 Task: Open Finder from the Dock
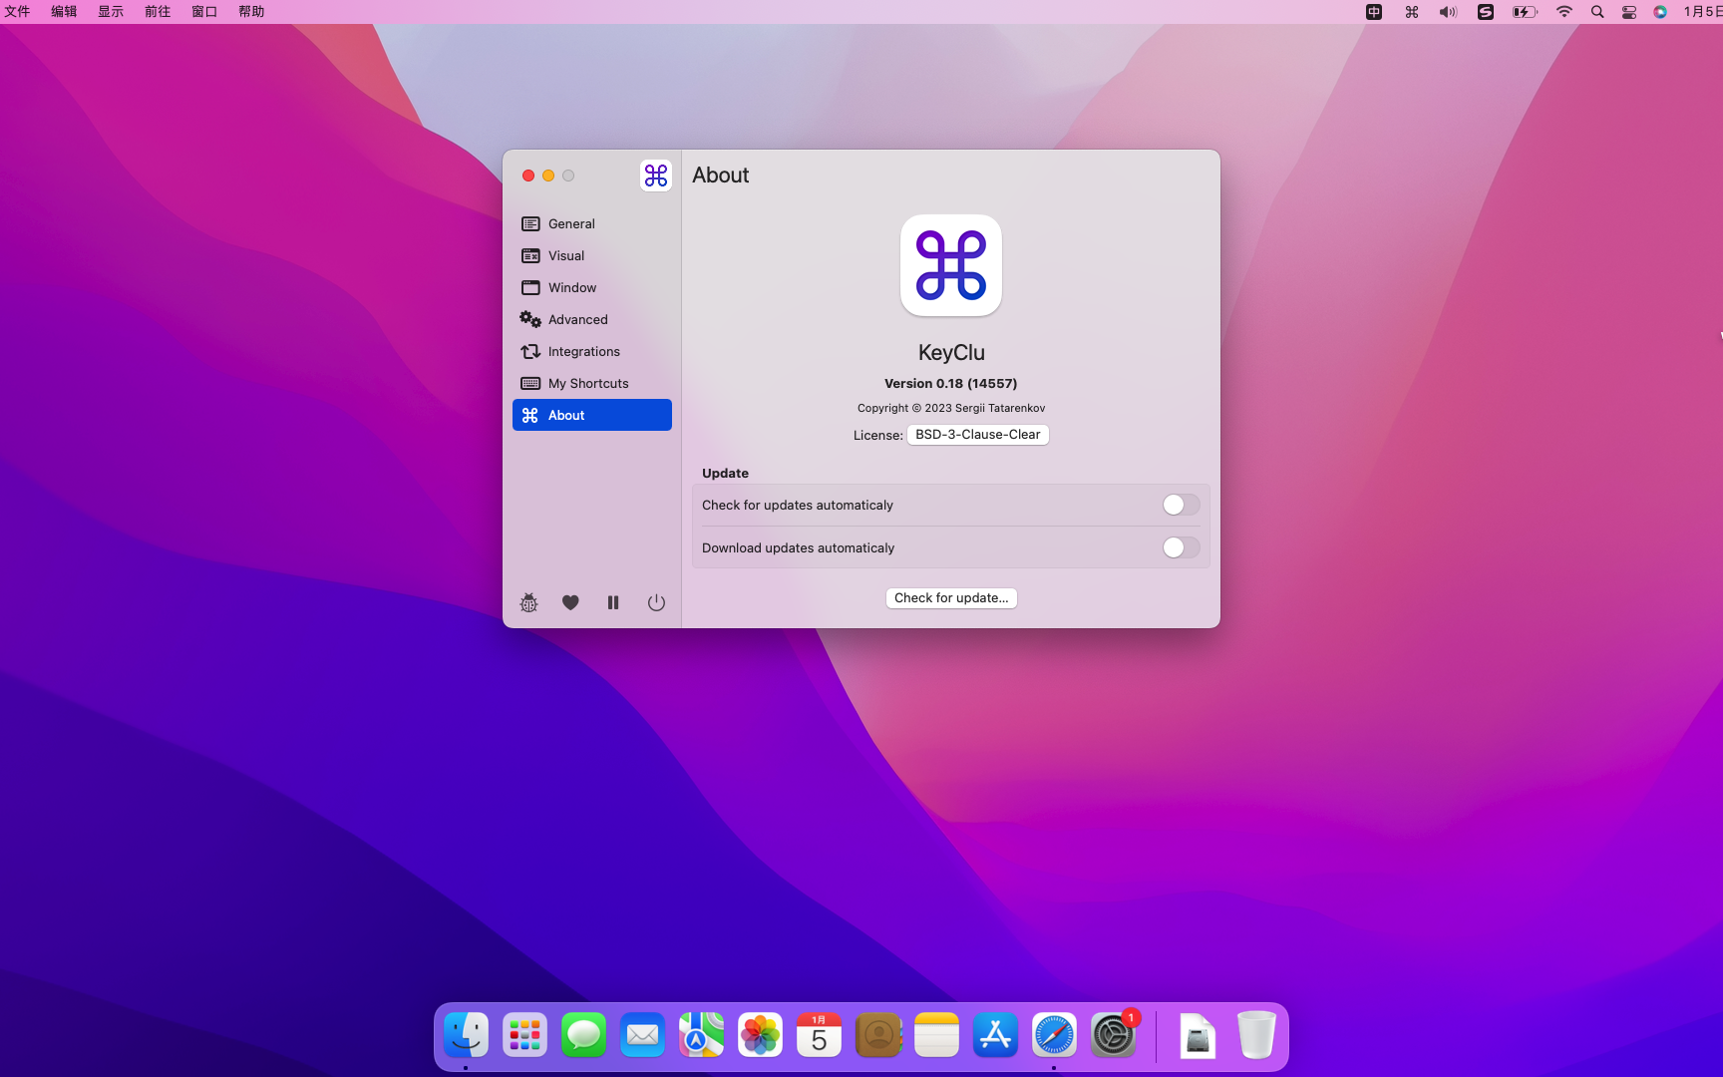[x=466, y=1036]
